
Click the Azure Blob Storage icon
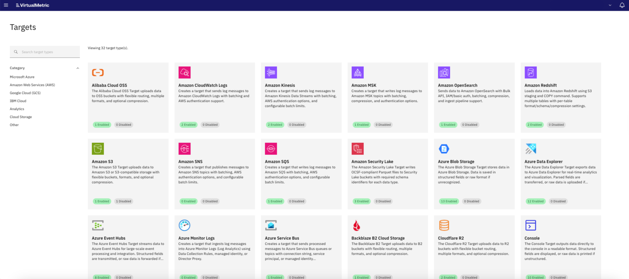tap(444, 148)
